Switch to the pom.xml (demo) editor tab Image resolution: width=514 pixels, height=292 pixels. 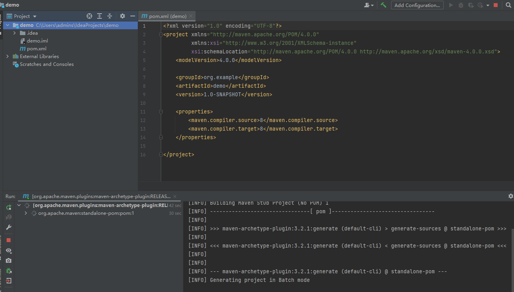[168, 16]
